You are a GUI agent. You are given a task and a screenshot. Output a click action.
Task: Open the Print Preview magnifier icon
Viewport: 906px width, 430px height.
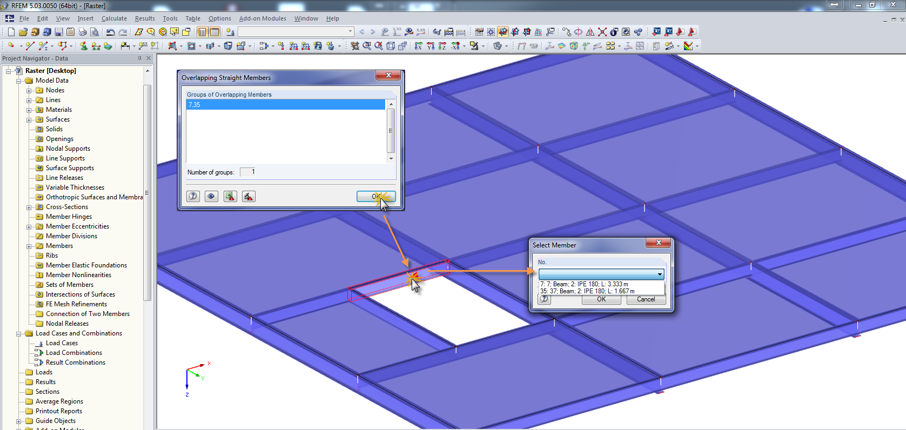(x=94, y=32)
